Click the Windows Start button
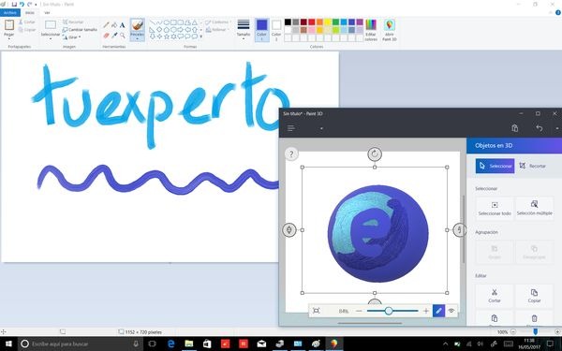The height and width of the screenshot is (351, 562). (x=7, y=344)
